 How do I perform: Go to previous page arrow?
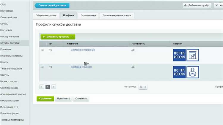(x=42, y=87)
